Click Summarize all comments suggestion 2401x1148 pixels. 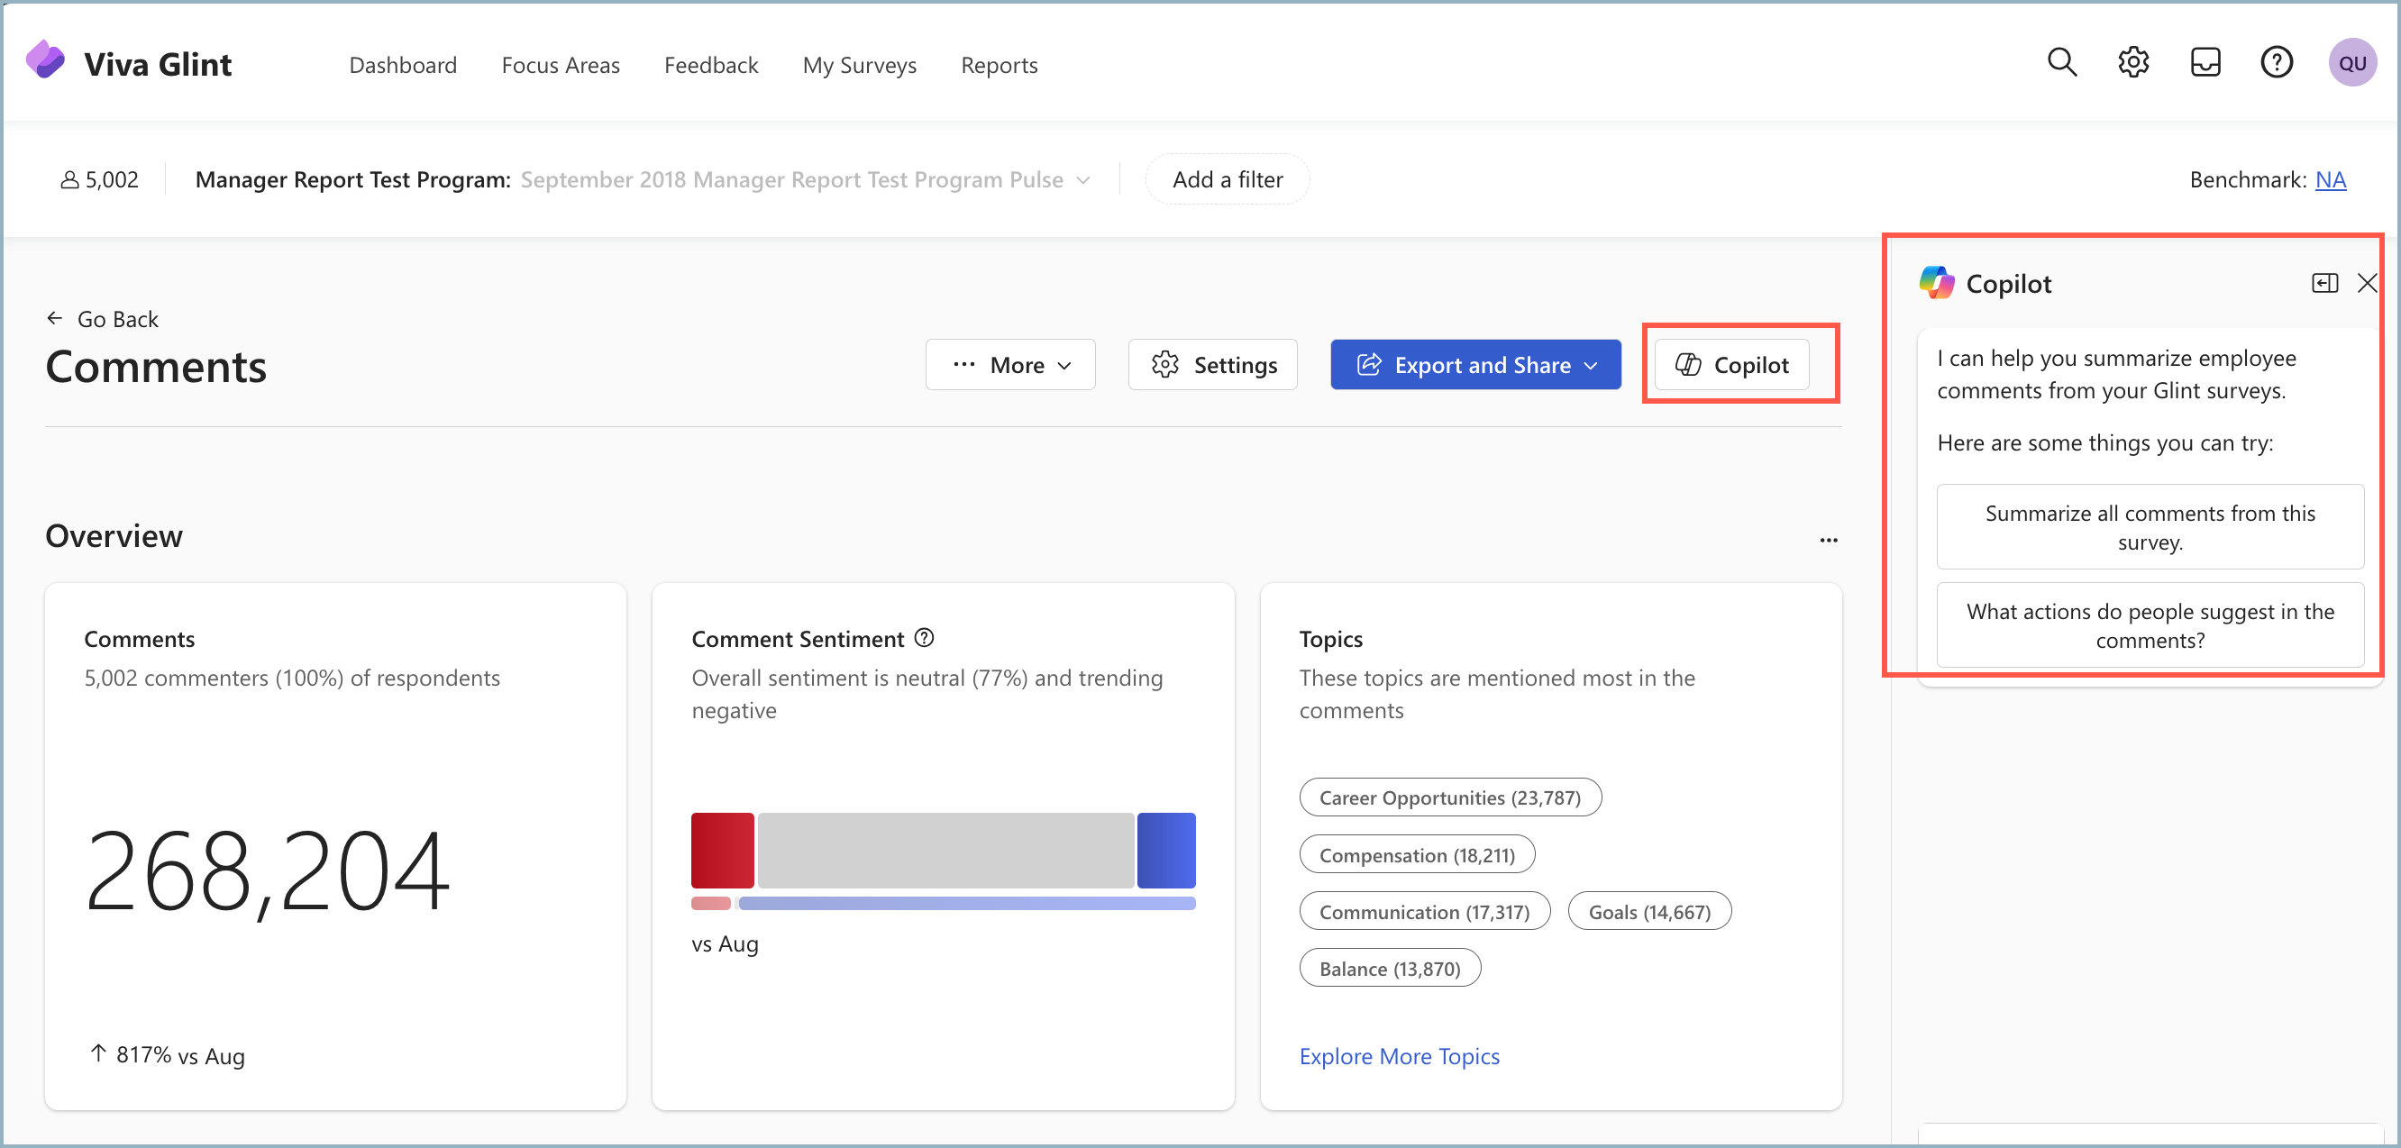click(x=2150, y=527)
